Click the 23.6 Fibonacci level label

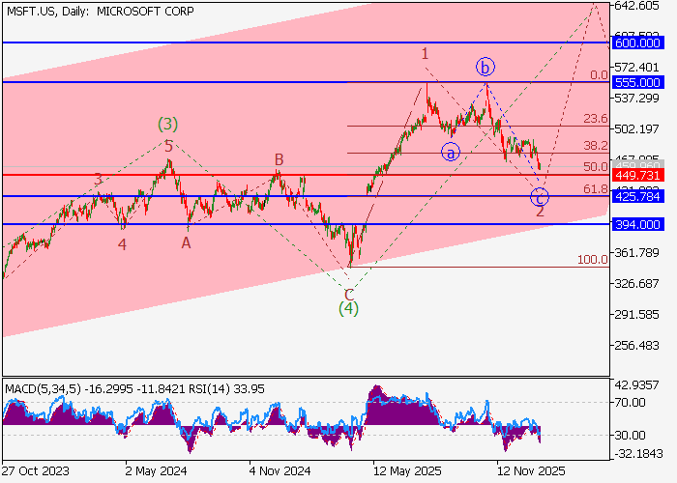[x=595, y=119]
